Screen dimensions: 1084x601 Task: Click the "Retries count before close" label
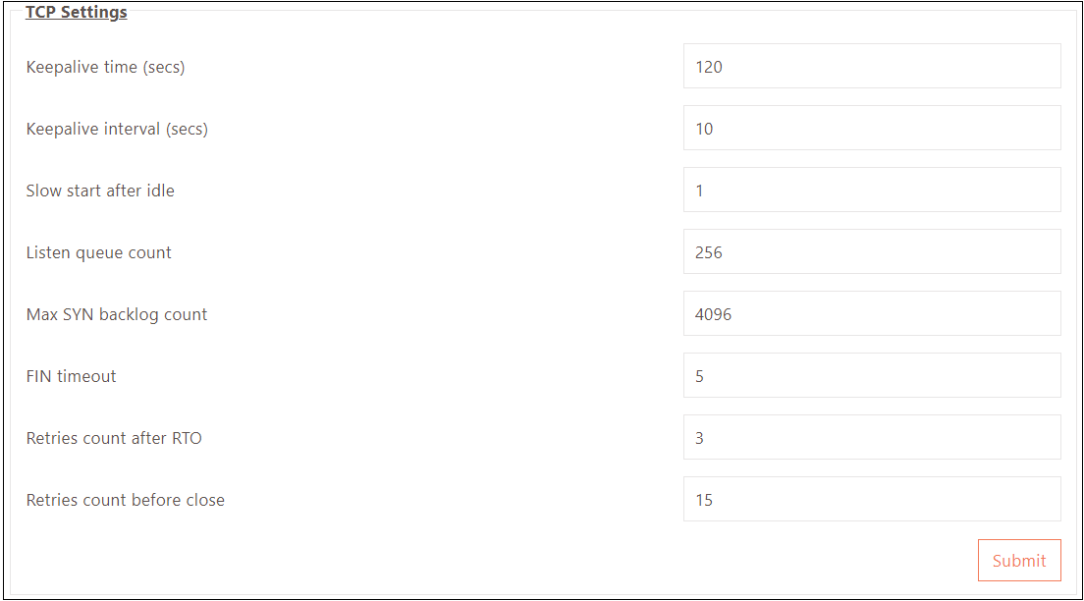click(125, 500)
